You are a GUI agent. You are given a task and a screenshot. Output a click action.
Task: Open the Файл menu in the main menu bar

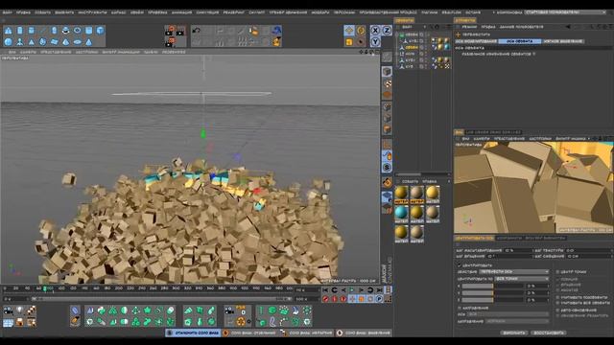(x=7, y=12)
